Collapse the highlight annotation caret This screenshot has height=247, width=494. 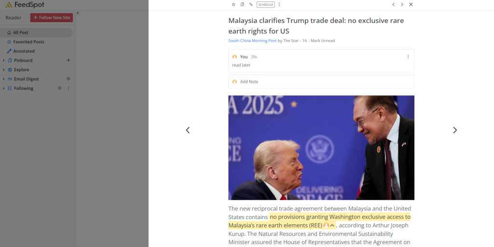[332, 225]
